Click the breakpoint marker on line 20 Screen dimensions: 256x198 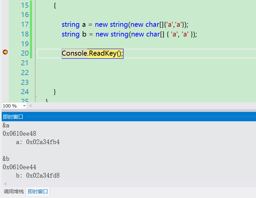click(x=5, y=52)
